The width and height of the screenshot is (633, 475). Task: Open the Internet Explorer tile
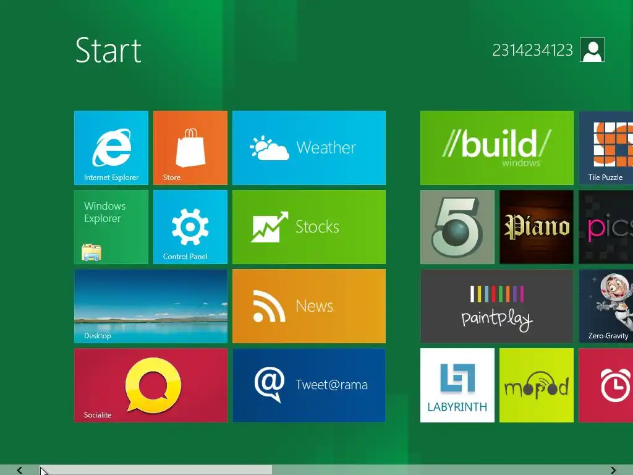tap(111, 147)
